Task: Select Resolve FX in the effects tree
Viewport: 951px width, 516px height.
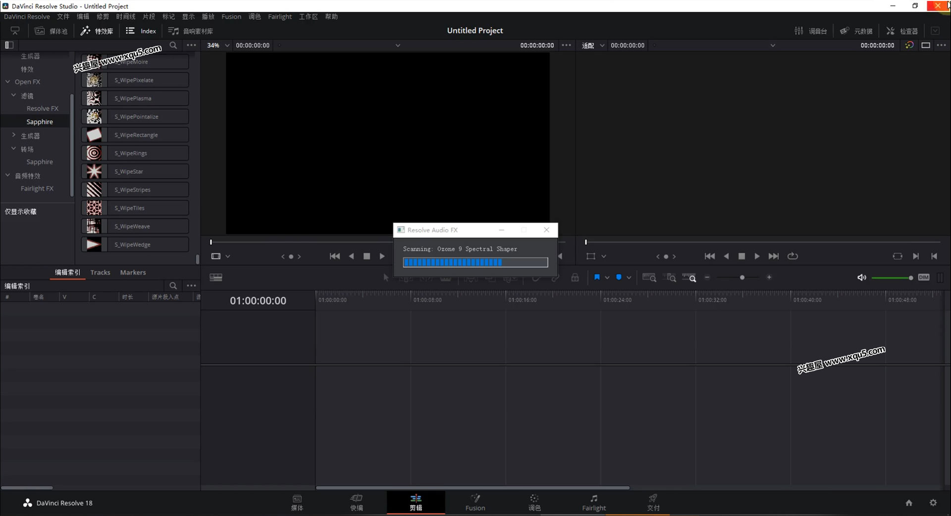Action: (x=42, y=108)
